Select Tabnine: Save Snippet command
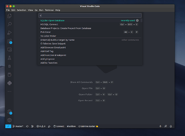 point(90,44)
